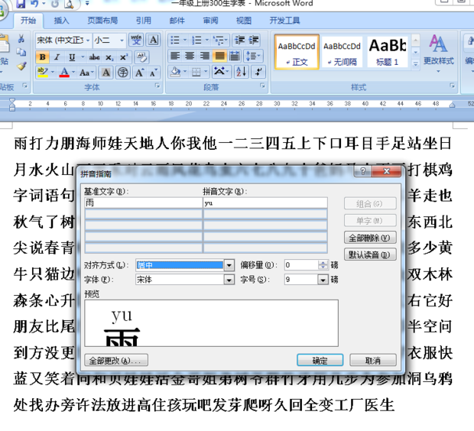The width and height of the screenshot is (474, 431).
Task: Click the pinyin text field containing yu
Action: [265, 203]
